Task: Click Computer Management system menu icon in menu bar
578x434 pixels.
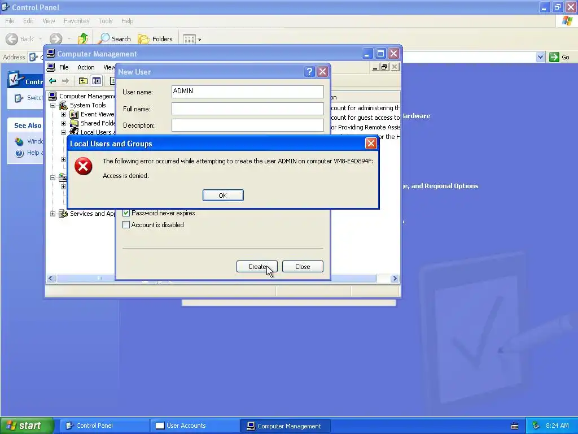Action: click(51, 67)
